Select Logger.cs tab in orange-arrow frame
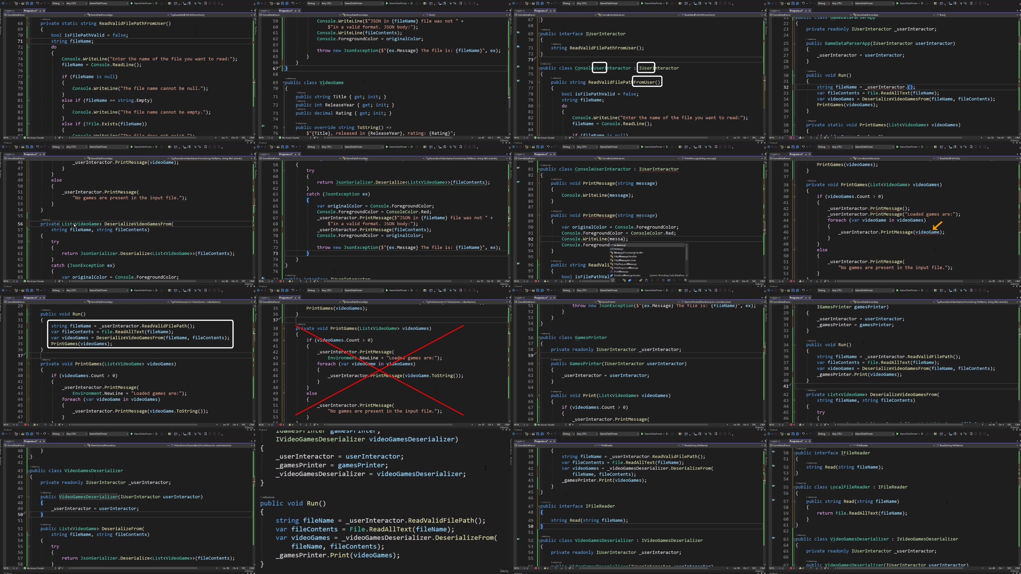This screenshot has width=1021, height=574. [x=775, y=154]
